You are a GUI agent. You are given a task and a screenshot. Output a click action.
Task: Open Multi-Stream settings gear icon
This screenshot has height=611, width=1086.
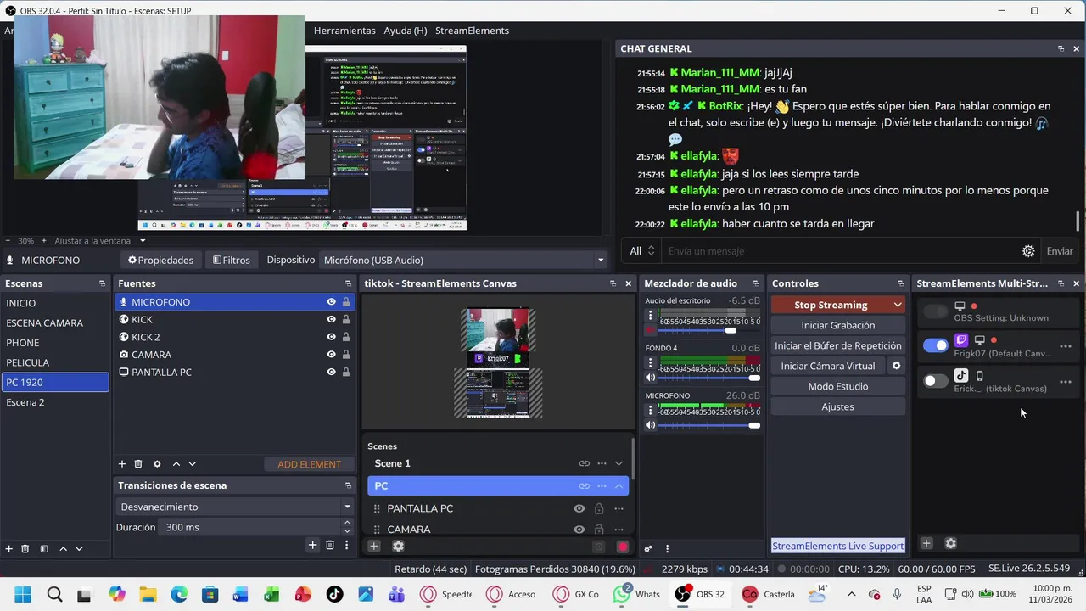[950, 543]
